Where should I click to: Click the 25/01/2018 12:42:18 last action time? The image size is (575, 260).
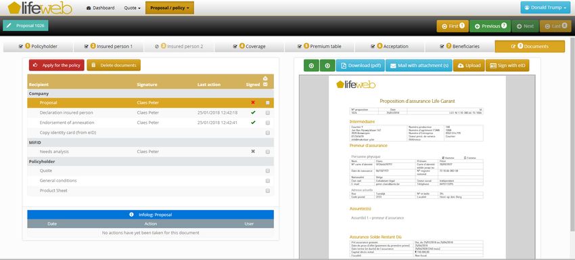217,113
